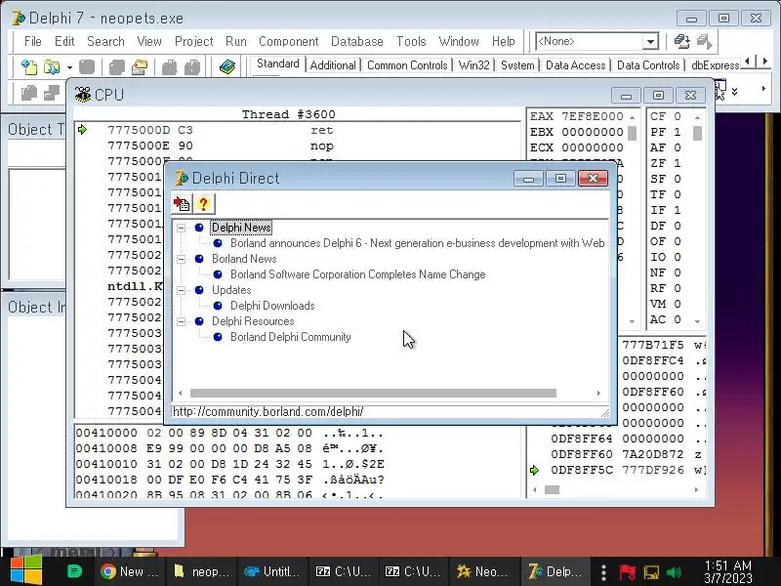The width and height of the screenshot is (781, 586).
Task: Click the View Form toolbar icon
Action: click(x=52, y=93)
